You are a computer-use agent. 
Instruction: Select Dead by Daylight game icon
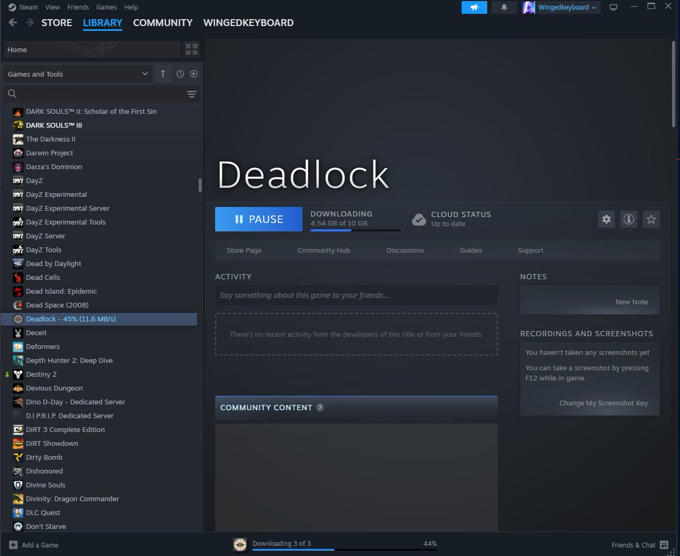click(x=18, y=263)
